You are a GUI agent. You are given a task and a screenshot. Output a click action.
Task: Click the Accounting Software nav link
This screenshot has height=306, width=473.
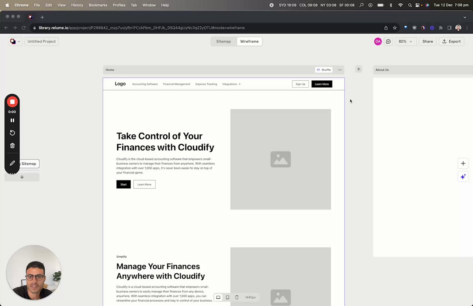pos(145,84)
